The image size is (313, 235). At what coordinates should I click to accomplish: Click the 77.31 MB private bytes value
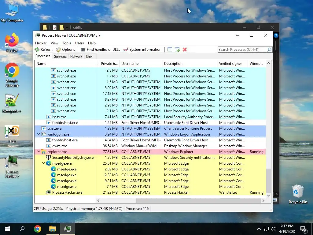pos(110,152)
